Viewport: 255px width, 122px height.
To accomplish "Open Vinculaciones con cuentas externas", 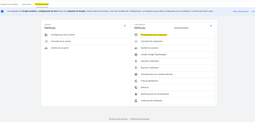I will click(x=157, y=74).
